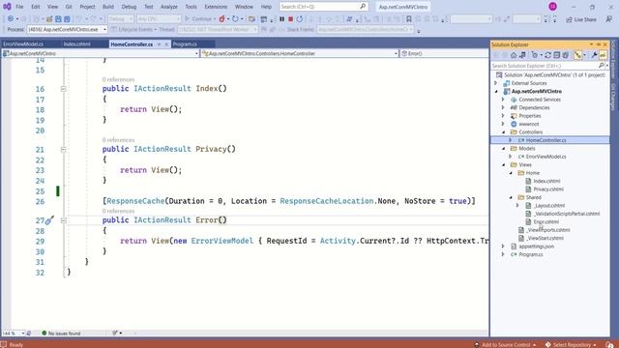Click the screwdriver quick actions icon on line 27
Screen dimensions: 619x348
49,220
